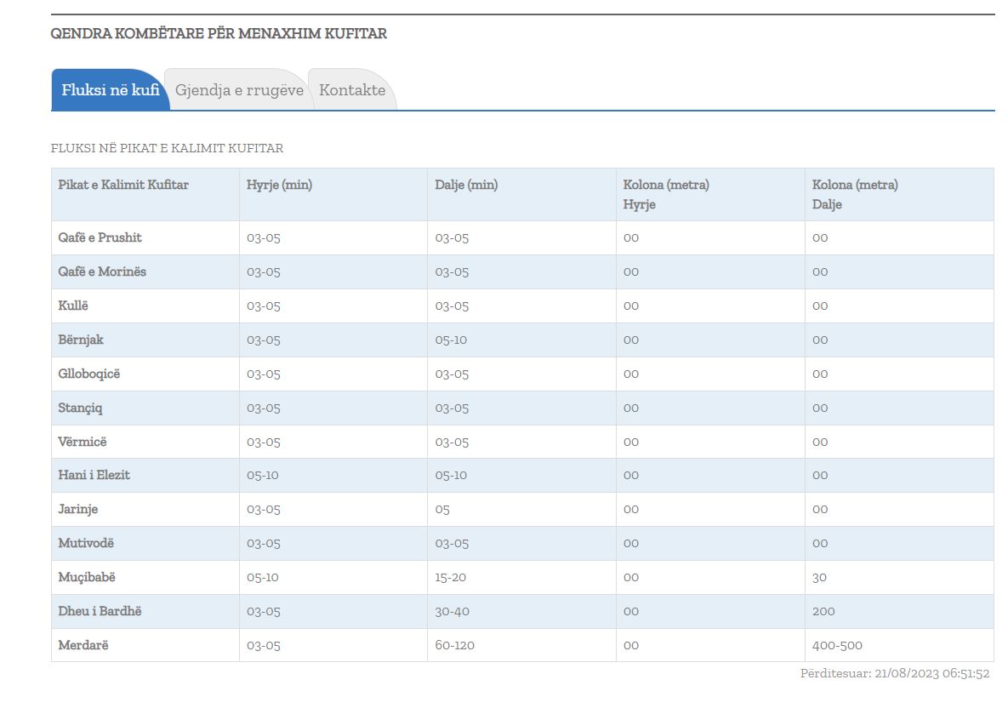Click the Dalje (min) column header
The height and width of the screenshot is (714, 1008).
point(466,186)
